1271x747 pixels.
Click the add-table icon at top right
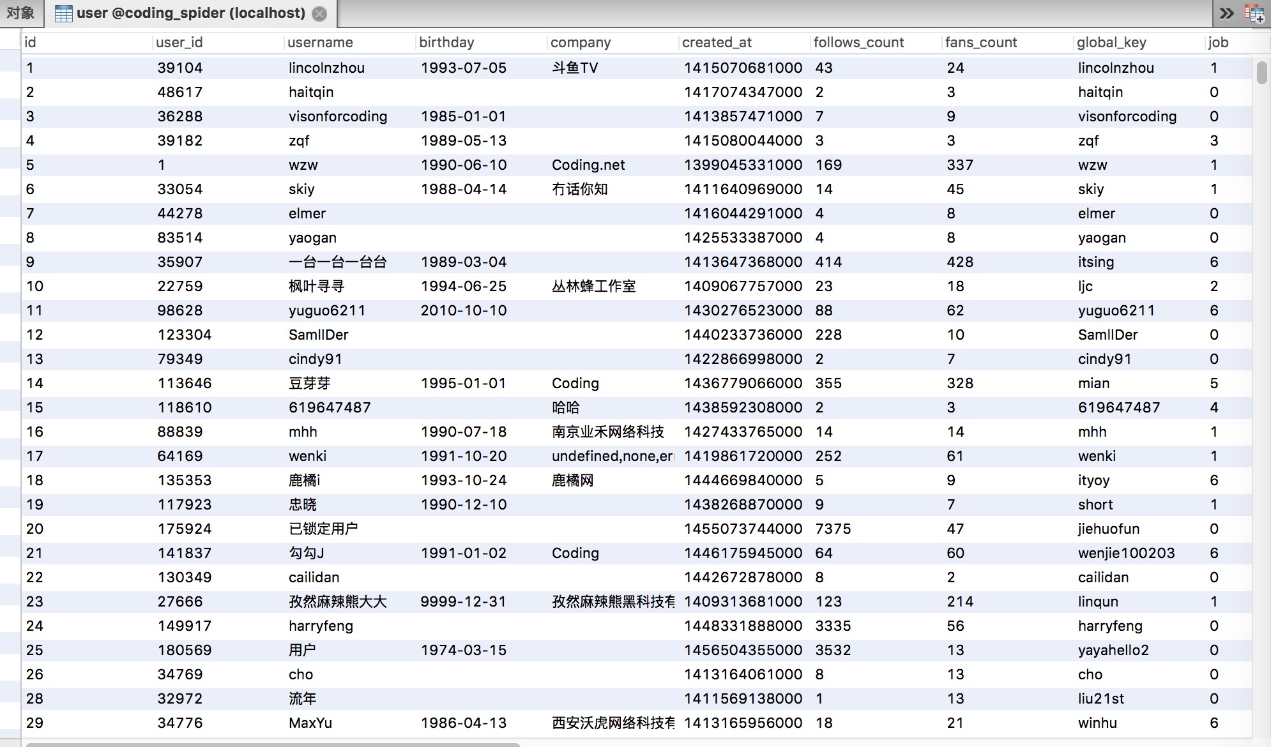pos(1254,13)
